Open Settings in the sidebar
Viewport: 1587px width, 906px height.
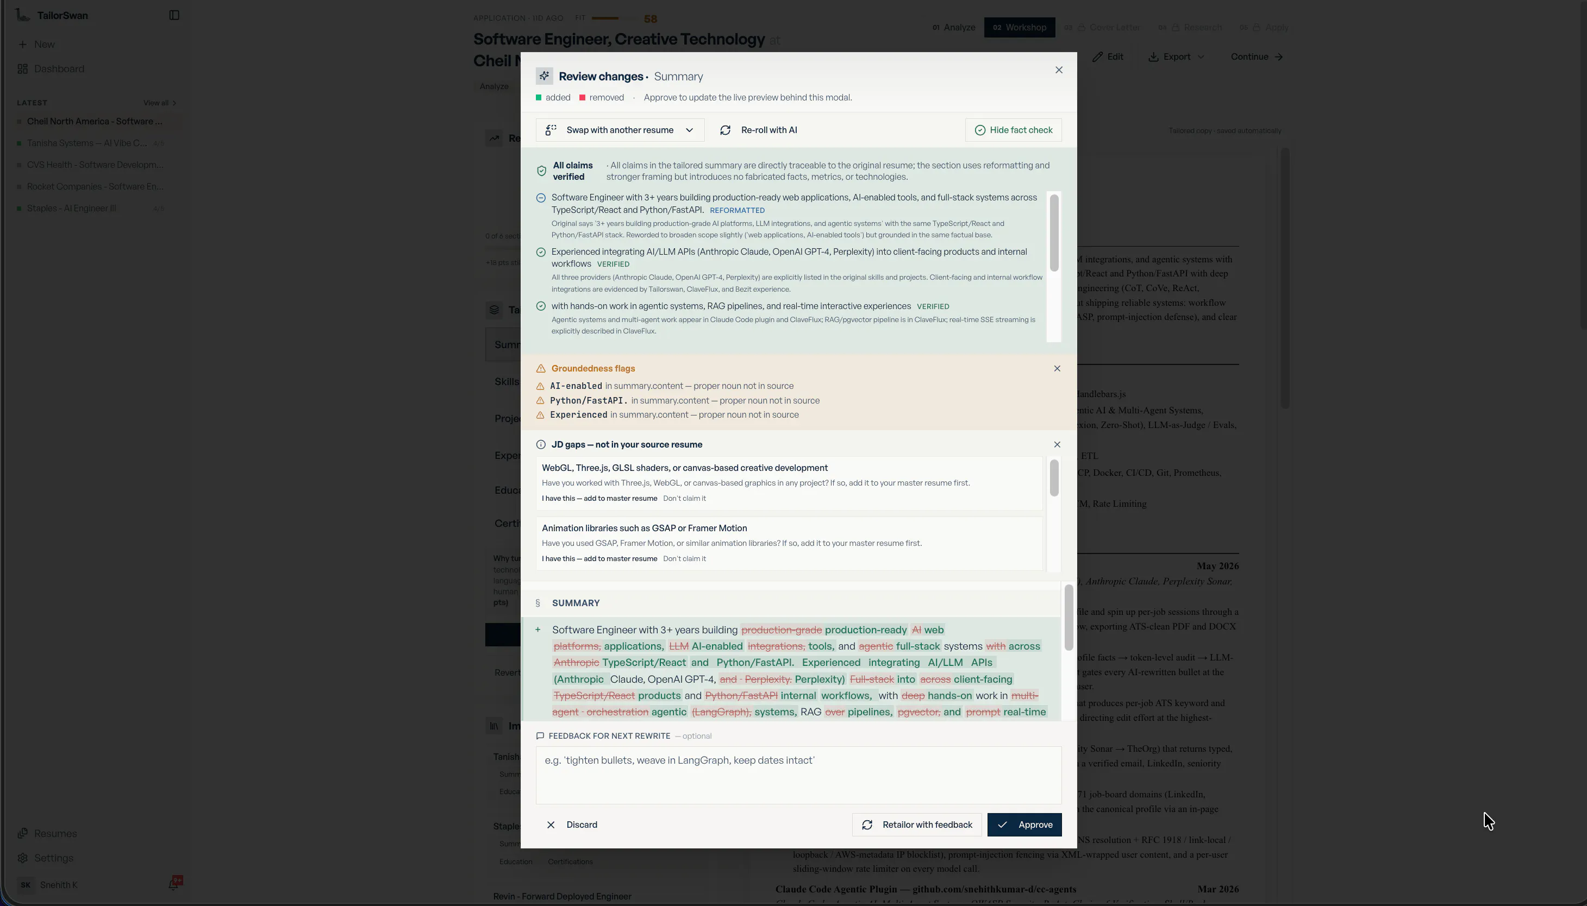[46, 858]
